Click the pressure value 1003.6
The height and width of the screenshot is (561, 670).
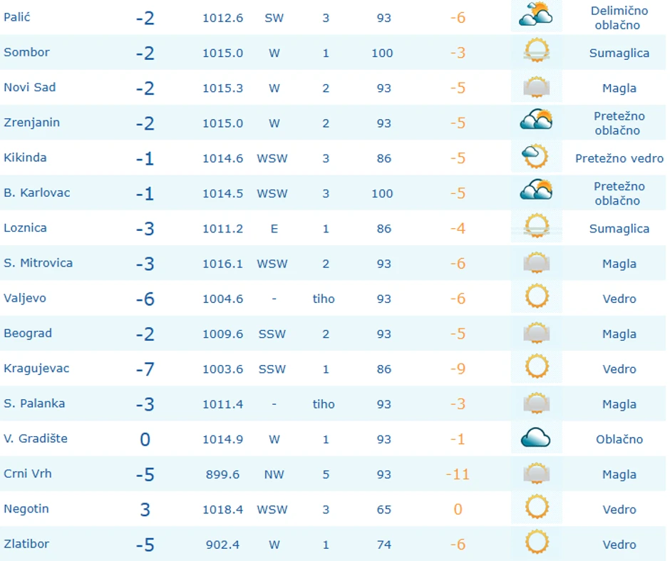[x=222, y=369]
